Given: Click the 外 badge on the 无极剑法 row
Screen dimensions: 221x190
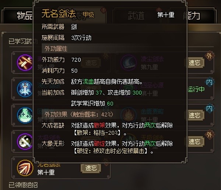Looking at the screenshot, I should (209, 135).
